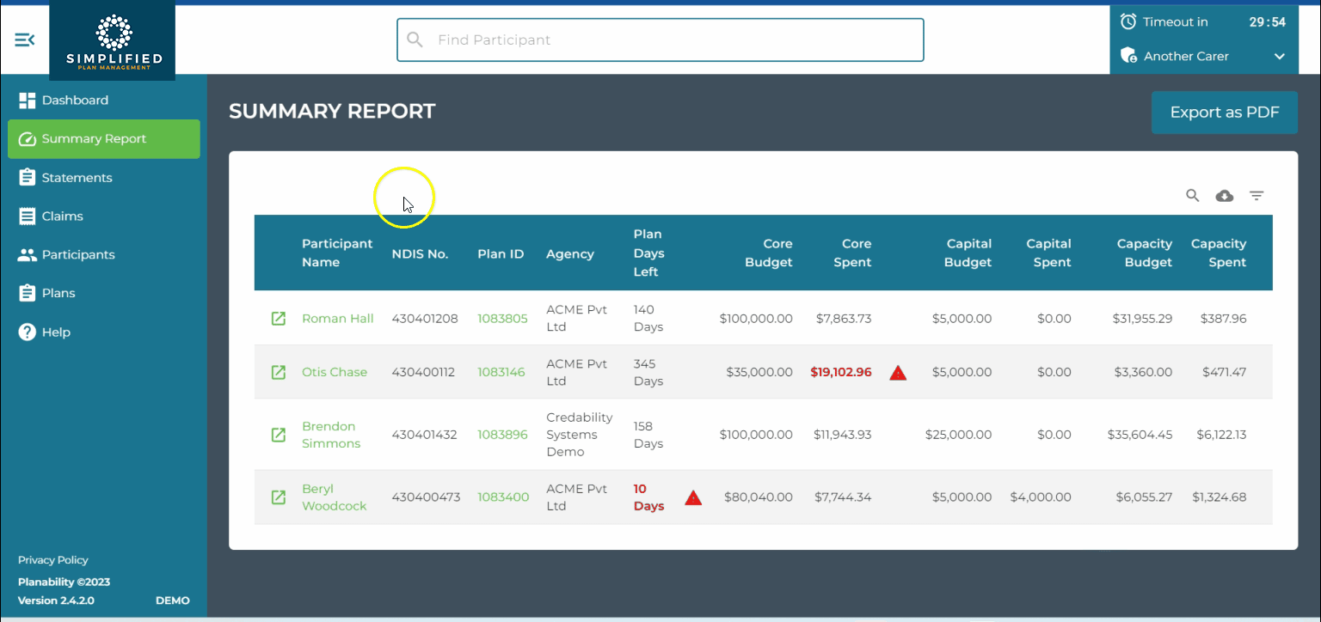Select the Dashboard icon in the sidebar
1321x622 pixels.
(28, 100)
